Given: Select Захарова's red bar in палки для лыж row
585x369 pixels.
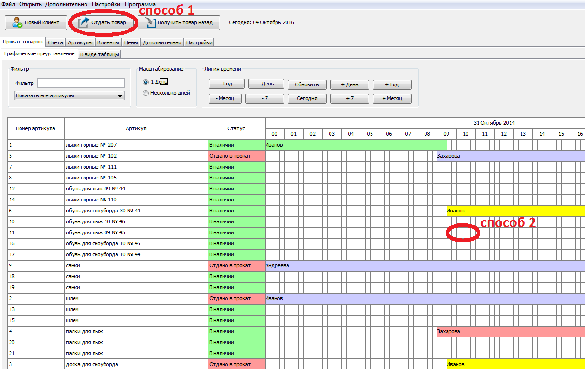Looking at the screenshot, I should tap(511, 331).
